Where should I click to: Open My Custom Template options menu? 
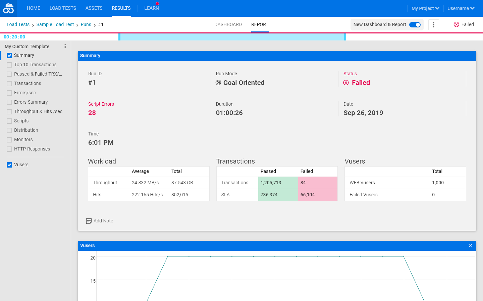tap(65, 46)
